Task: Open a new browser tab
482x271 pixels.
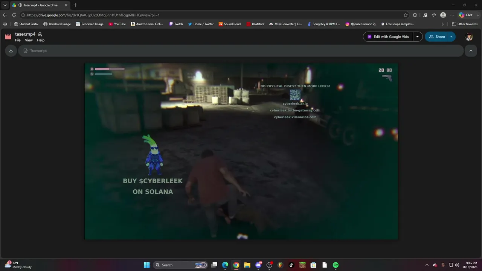Action: [75, 5]
